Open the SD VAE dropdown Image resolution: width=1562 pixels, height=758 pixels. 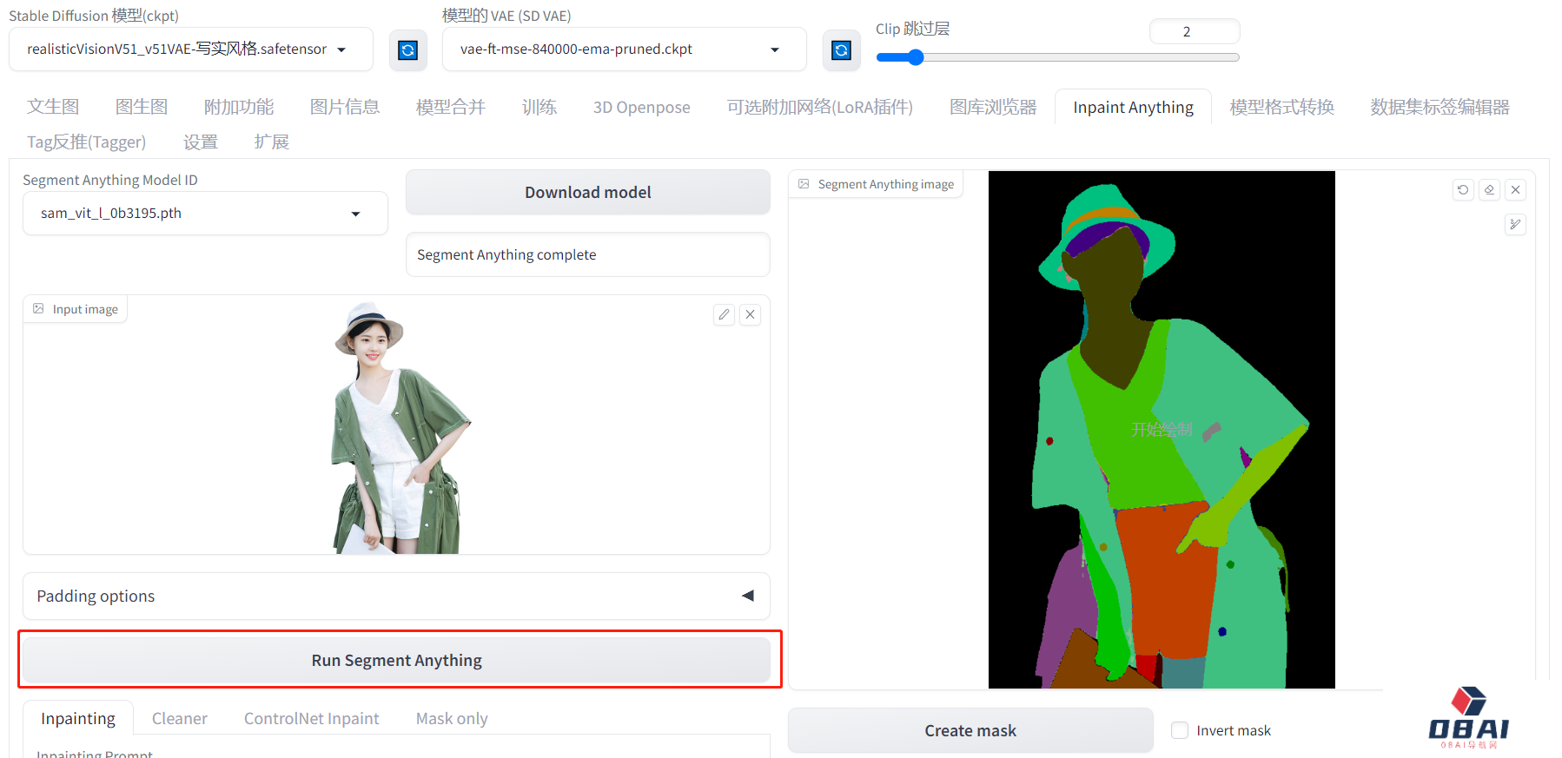click(624, 49)
